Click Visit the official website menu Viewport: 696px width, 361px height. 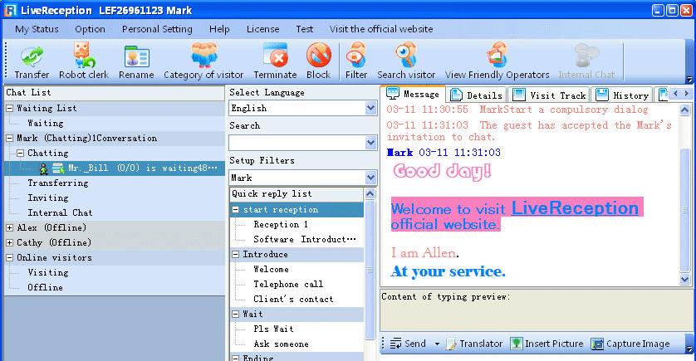(381, 29)
